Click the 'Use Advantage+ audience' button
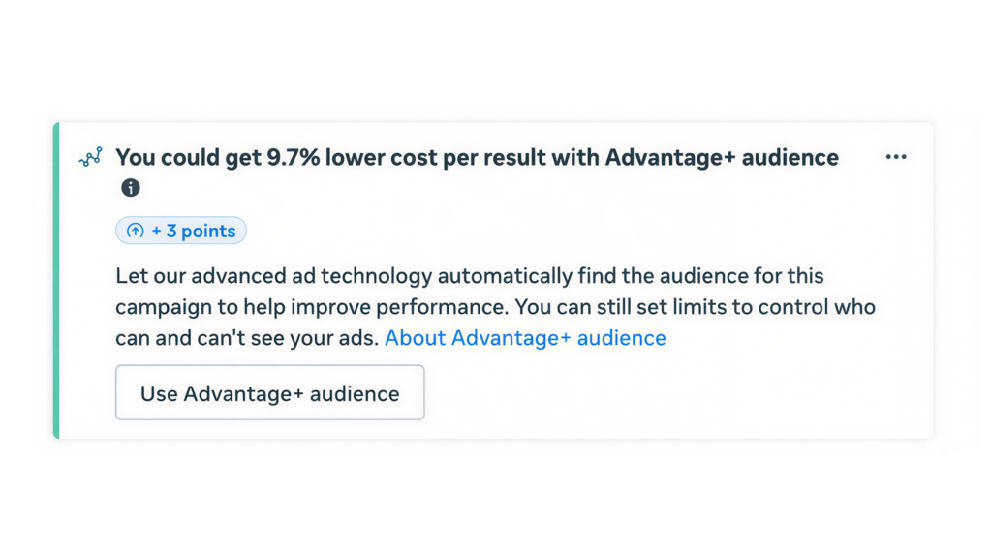Viewport: 992px width, 558px height. tap(270, 393)
